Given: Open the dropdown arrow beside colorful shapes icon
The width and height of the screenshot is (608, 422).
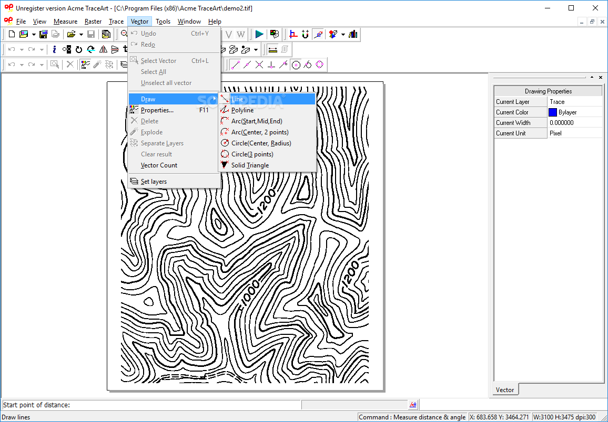Looking at the screenshot, I should (x=343, y=35).
